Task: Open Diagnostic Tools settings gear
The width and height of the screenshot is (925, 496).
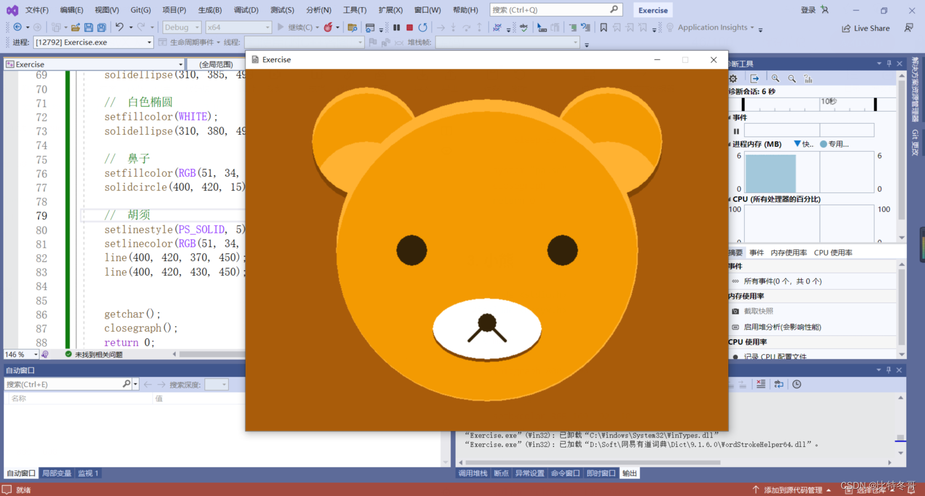Action: tap(733, 78)
